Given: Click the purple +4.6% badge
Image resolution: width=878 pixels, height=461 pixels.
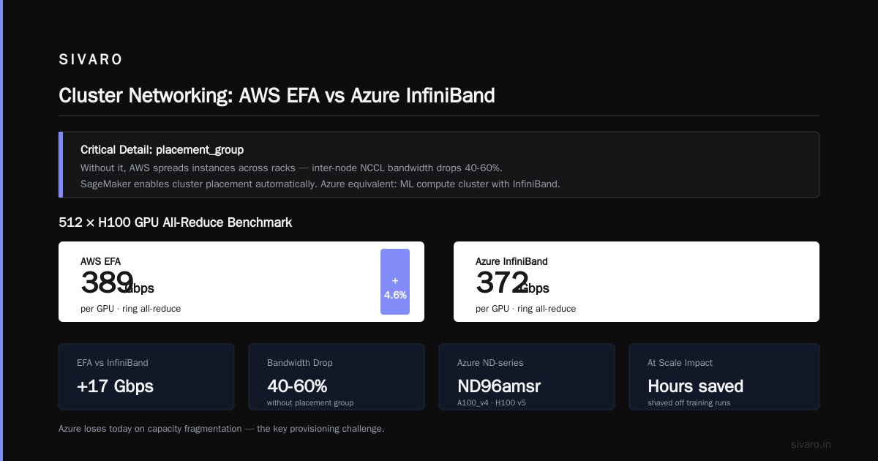Looking at the screenshot, I should coord(395,282).
